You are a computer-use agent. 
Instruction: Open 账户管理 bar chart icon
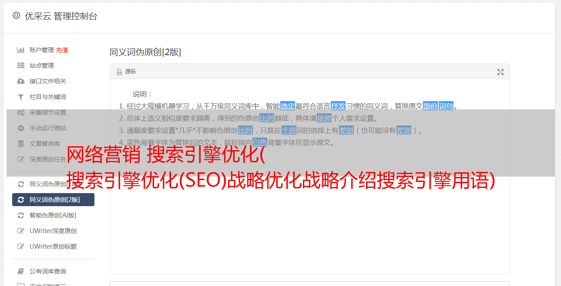(20, 50)
